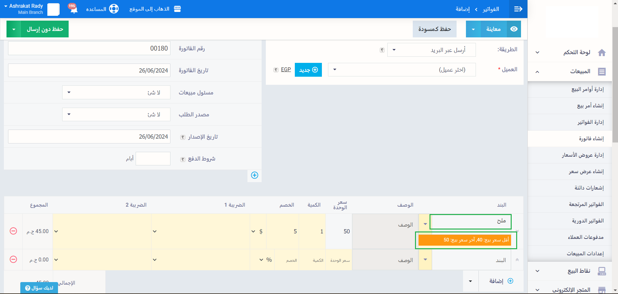Click the EGP currency link

click(x=286, y=70)
